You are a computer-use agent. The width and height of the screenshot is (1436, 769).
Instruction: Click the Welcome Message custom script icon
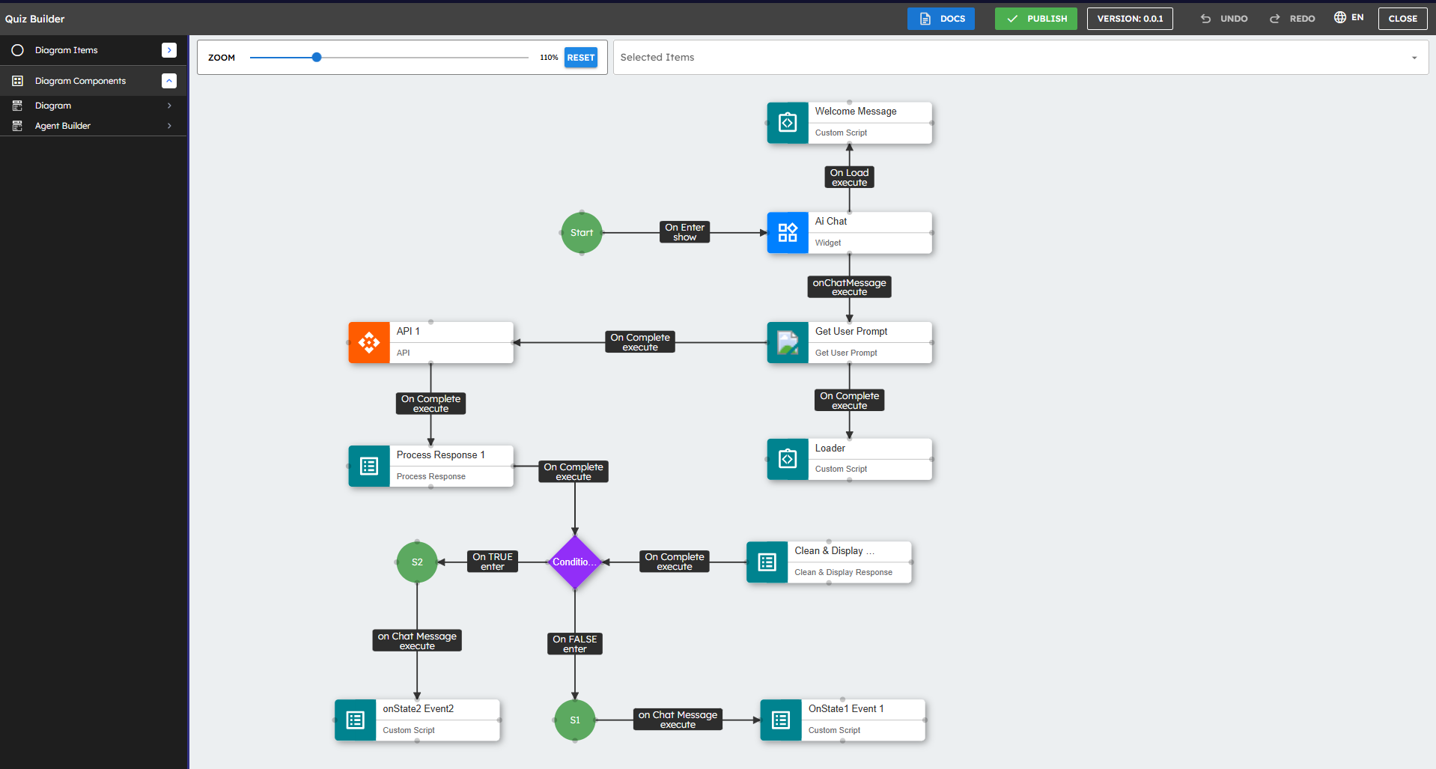(x=788, y=123)
